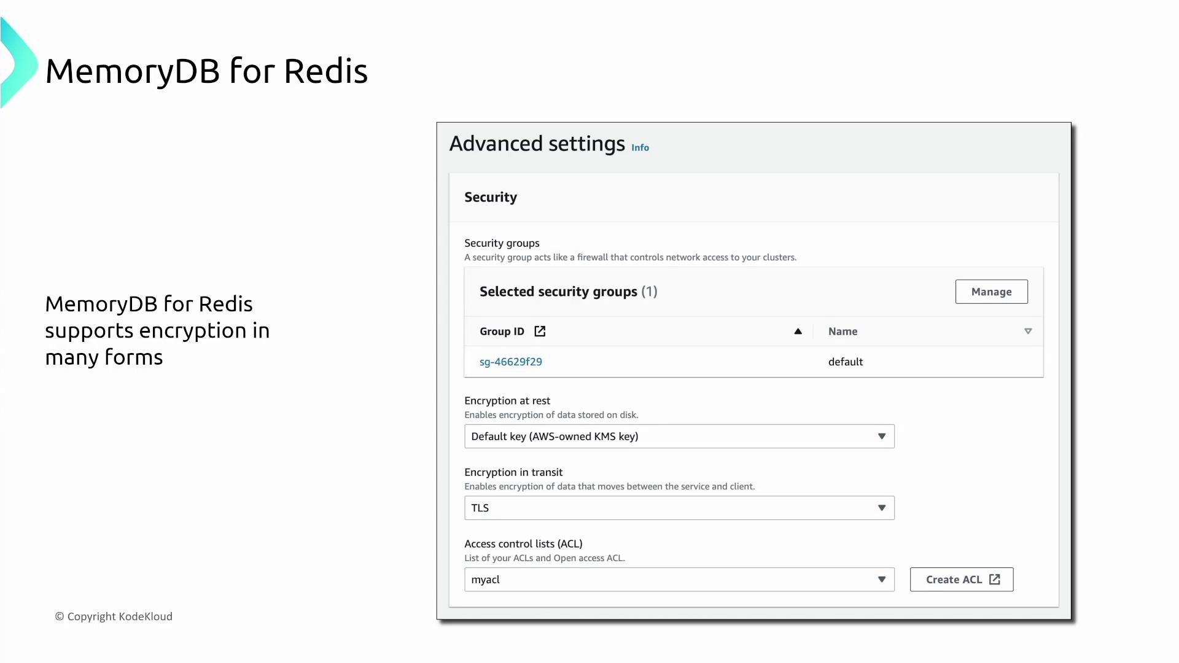Click the TLS dropdown arrow

click(x=882, y=508)
